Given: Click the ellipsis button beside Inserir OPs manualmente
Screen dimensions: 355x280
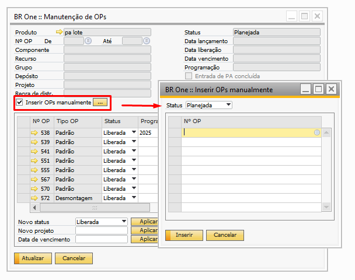Looking at the screenshot, I should [x=100, y=103].
